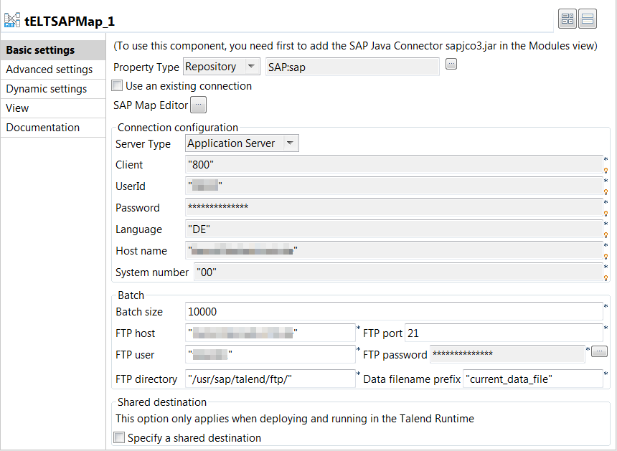
Task: Click the FTP port field showing 21
Action: 504,333
